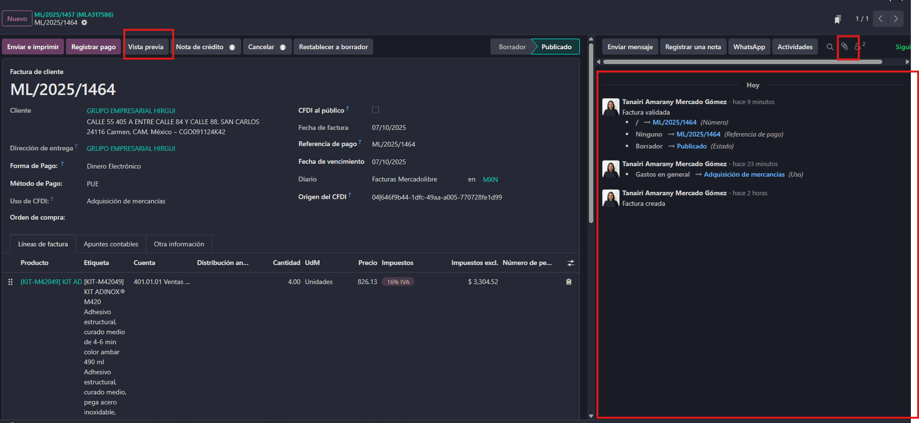The image size is (919, 423).
Task: Click the chatter horizontal scrollbar
Action: pos(742,62)
